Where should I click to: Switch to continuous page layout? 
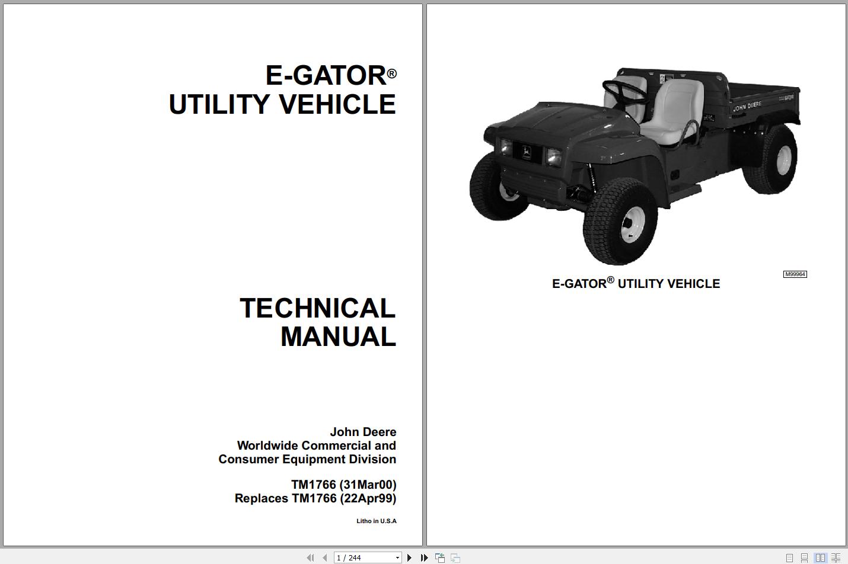tap(805, 558)
